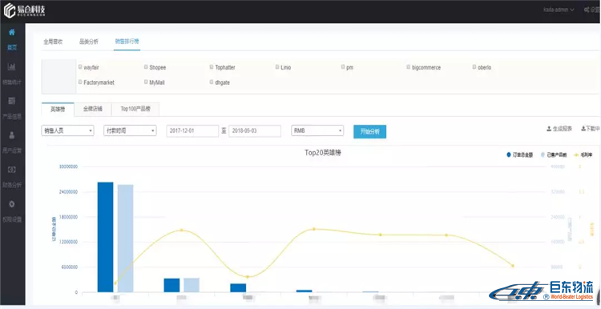Toggle the 已售产品数 legend series
The width and height of the screenshot is (601, 309).
pos(554,155)
